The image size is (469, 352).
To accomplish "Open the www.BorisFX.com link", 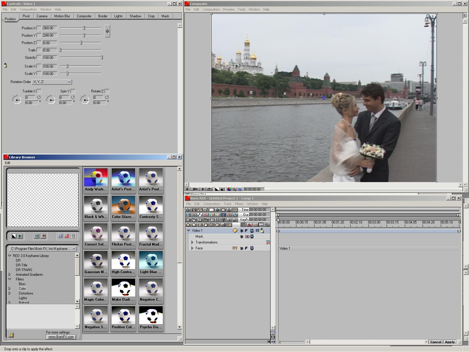I will click(61, 337).
